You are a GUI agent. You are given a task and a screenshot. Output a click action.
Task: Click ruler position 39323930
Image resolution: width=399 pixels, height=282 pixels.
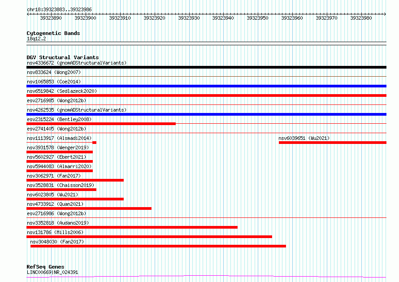[189, 18]
